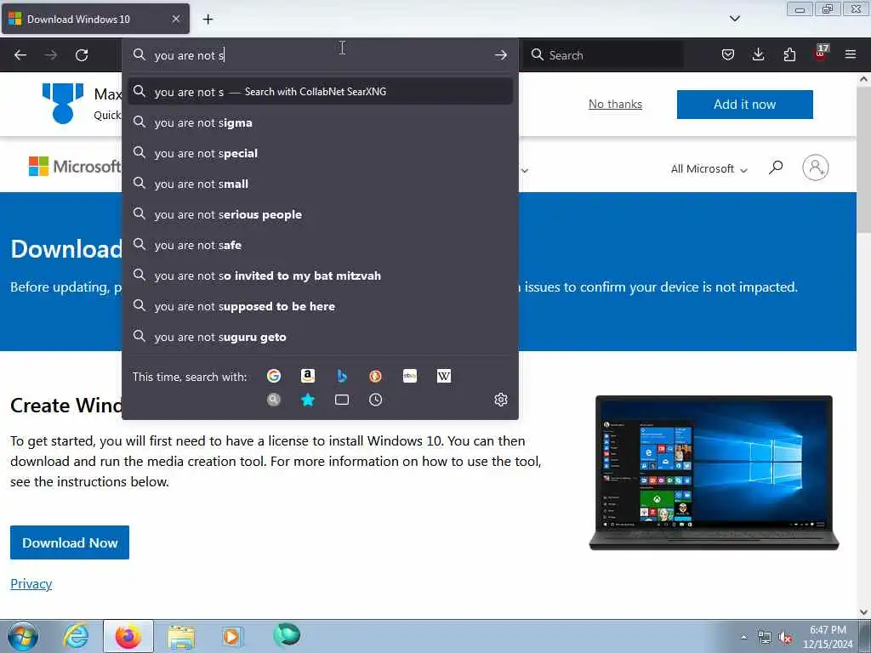Click scrollbar down arrow

pyautogui.click(x=863, y=612)
